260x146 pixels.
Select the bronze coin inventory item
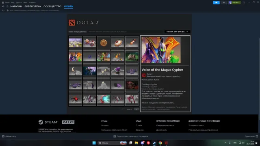tap(104, 43)
